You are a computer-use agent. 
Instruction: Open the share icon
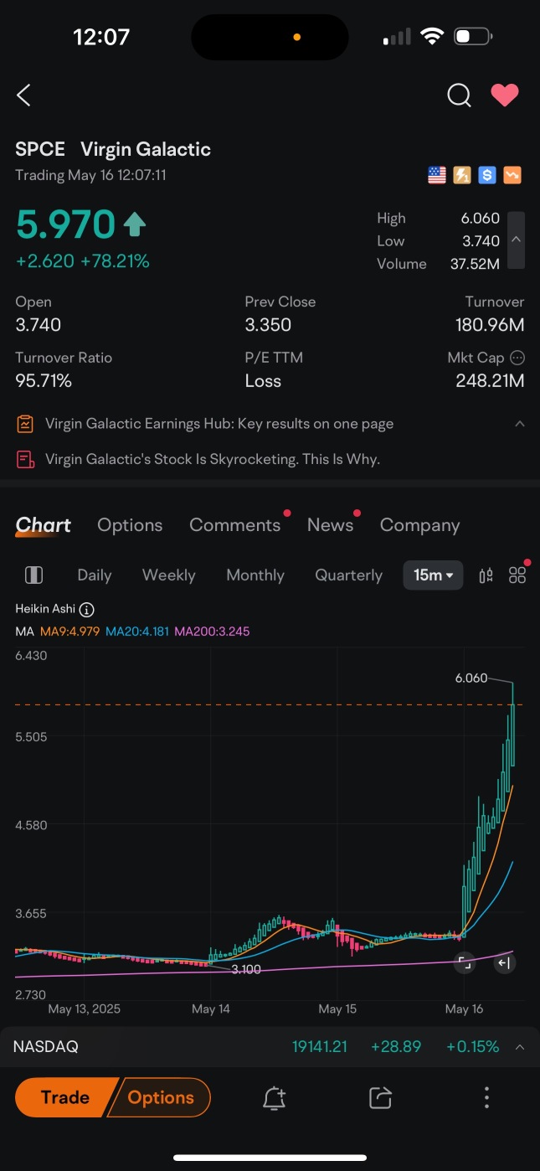(x=380, y=1098)
